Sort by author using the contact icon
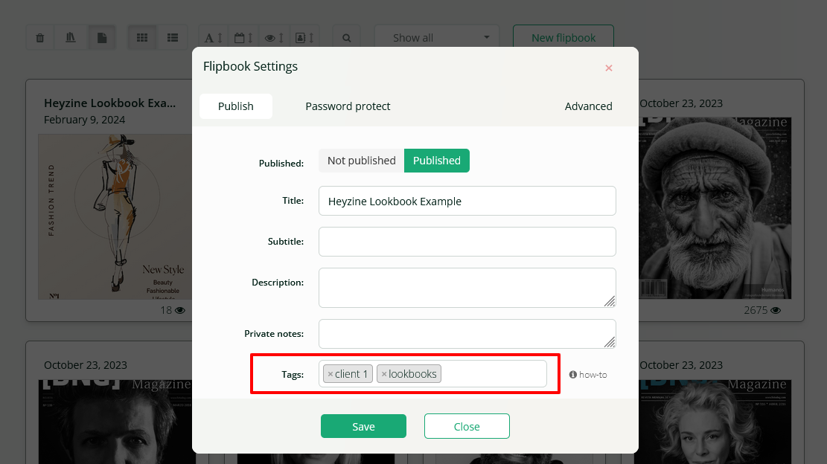Image resolution: width=827 pixels, height=464 pixels. pyautogui.click(x=304, y=37)
